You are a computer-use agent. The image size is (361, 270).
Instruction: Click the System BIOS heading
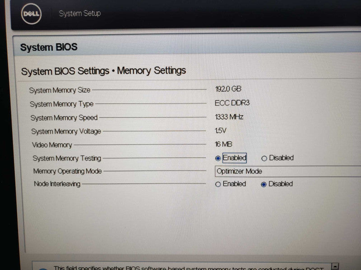[49, 47]
